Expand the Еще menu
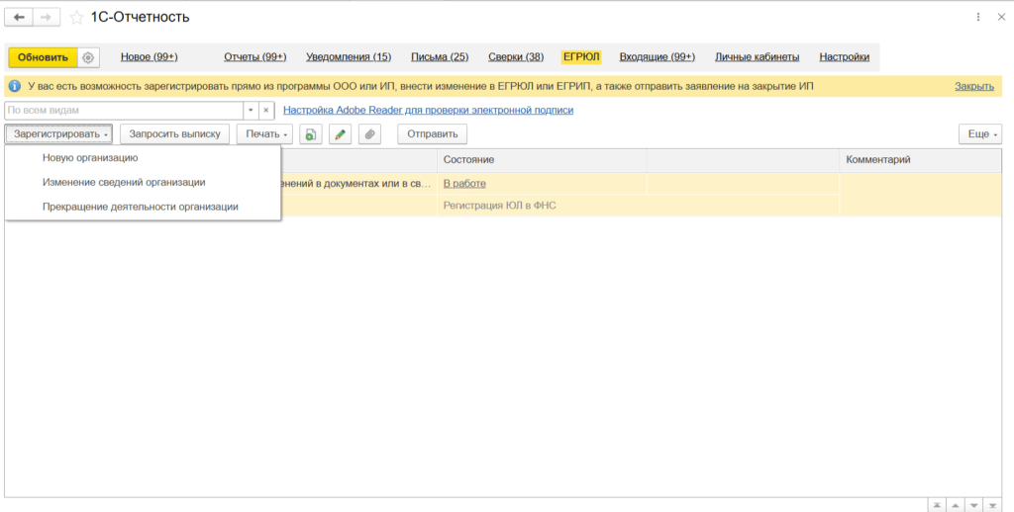1014x512 pixels. tap(979, 134)
